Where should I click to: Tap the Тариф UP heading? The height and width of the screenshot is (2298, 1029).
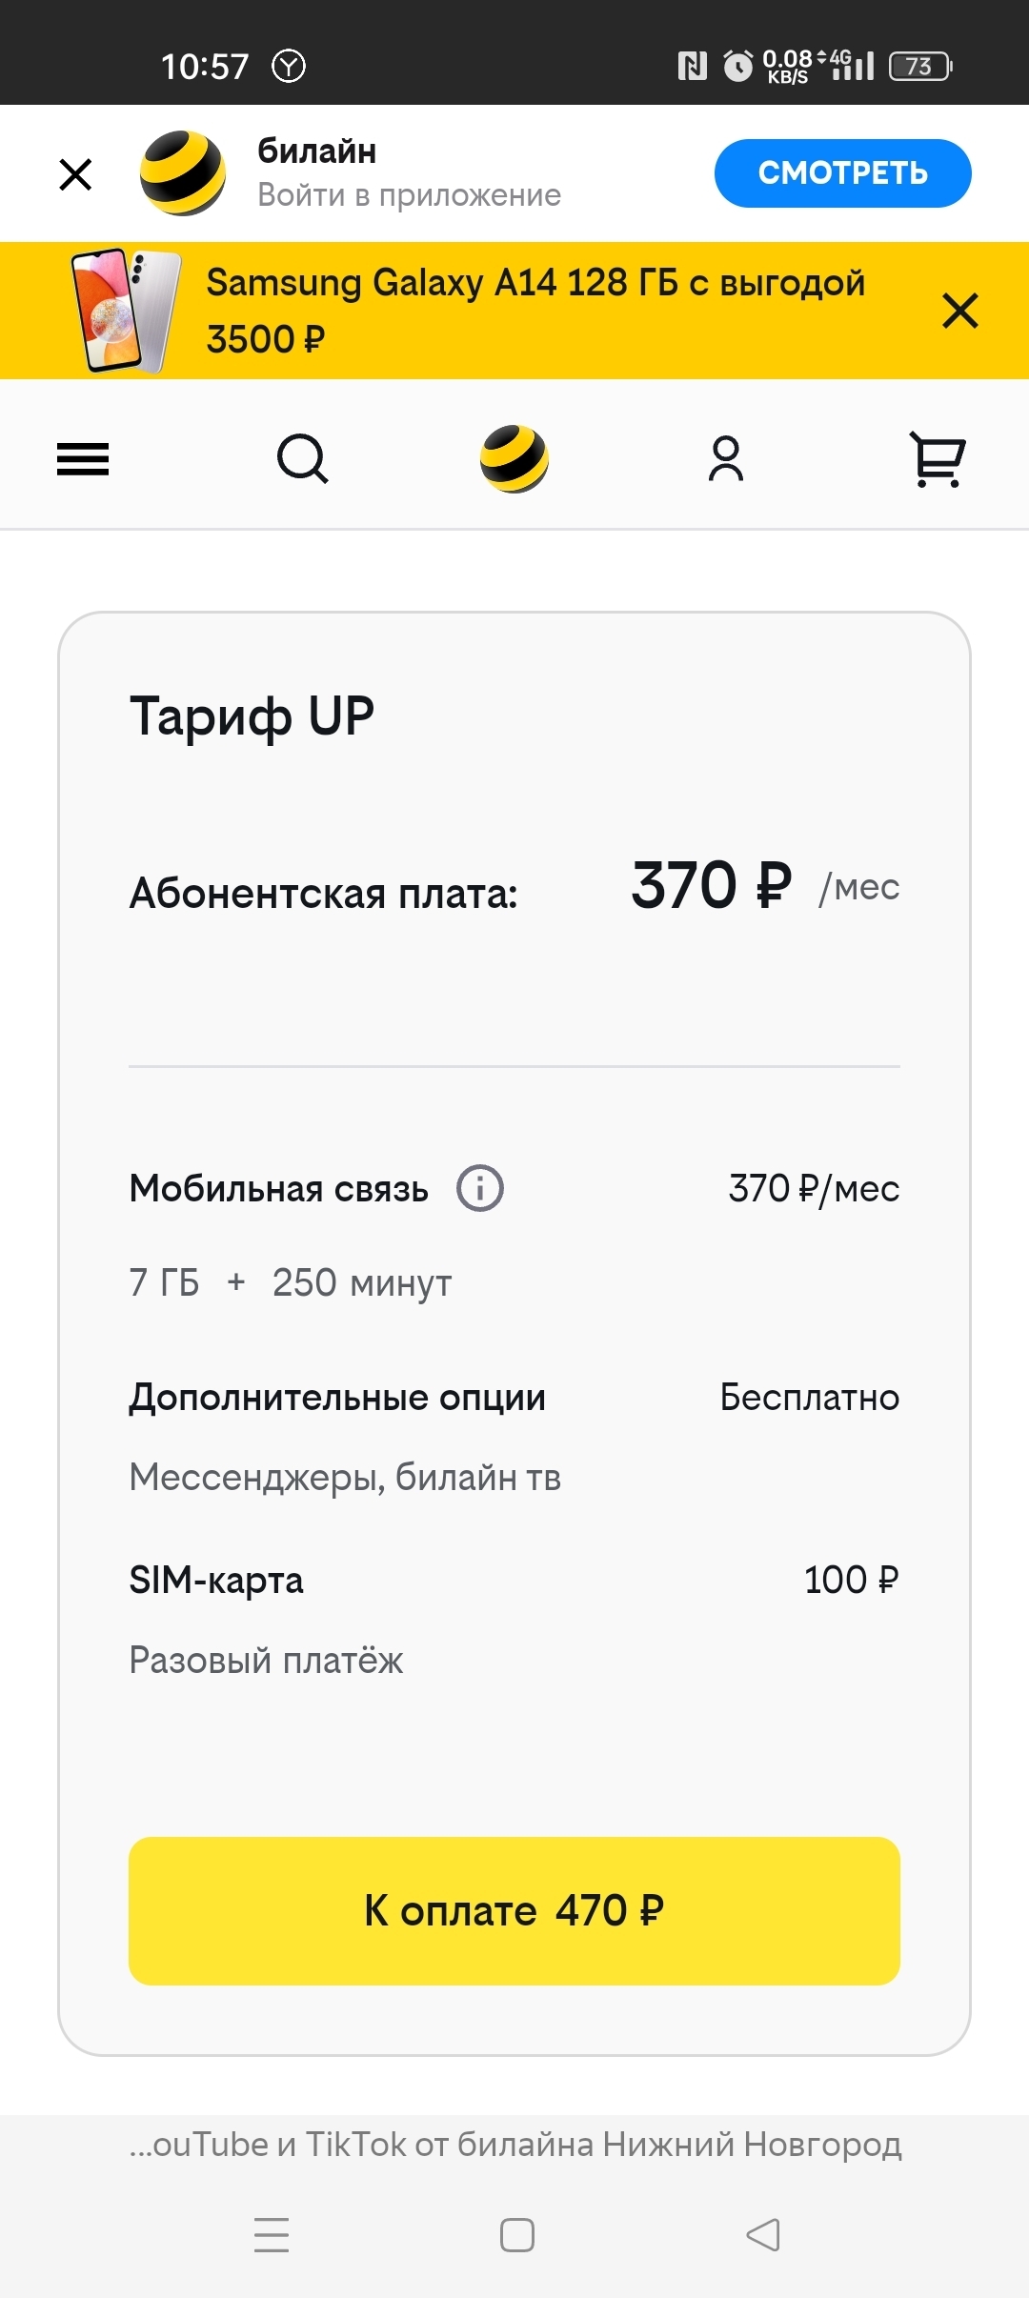coord(252,716)
